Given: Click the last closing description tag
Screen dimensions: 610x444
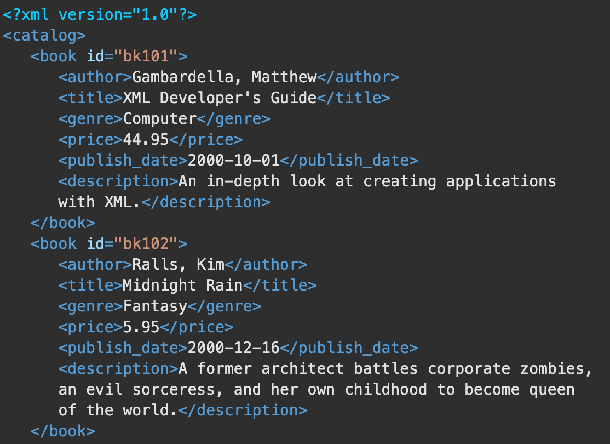Looking at the screenshot, I should pos(243,411).
